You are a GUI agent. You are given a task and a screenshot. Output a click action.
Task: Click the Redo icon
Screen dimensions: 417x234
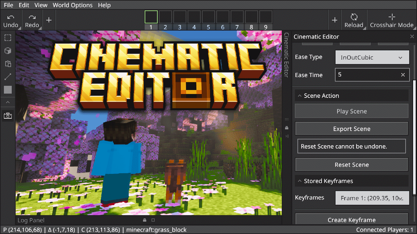coord(32,18)
